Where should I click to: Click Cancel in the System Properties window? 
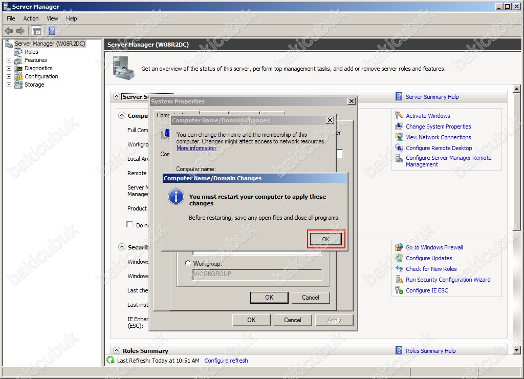click(x=293, y=320)
